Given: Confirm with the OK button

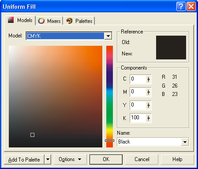Looking at the screenshot, I should [106, 159].
